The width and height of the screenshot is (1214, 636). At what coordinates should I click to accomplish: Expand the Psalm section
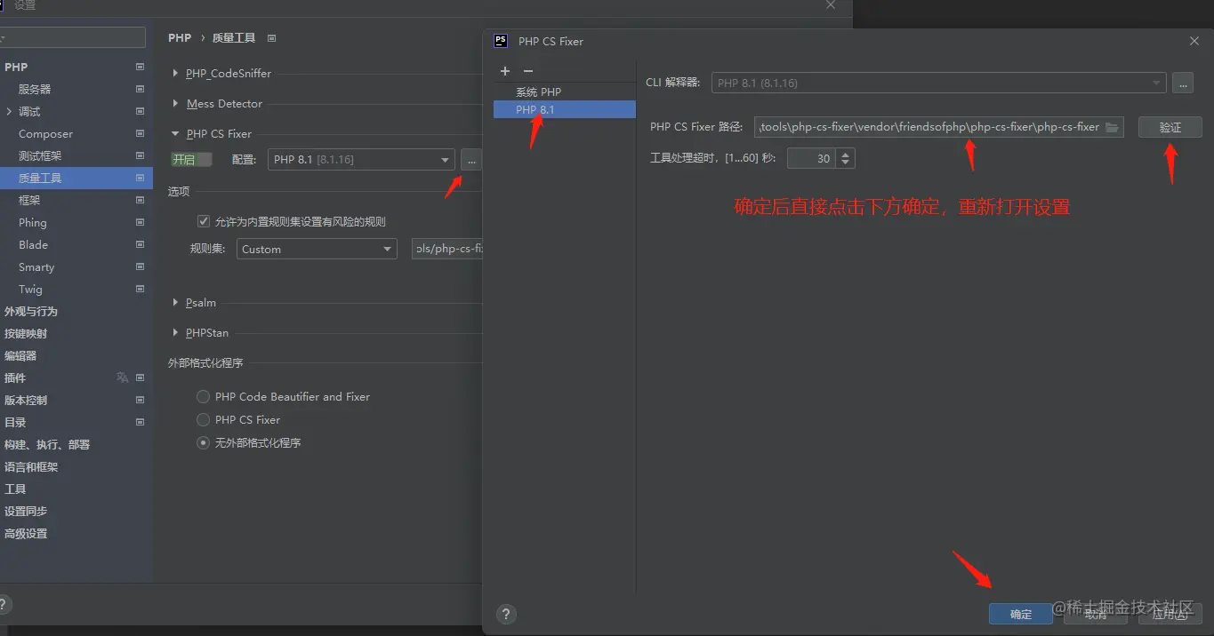point(175,303)
